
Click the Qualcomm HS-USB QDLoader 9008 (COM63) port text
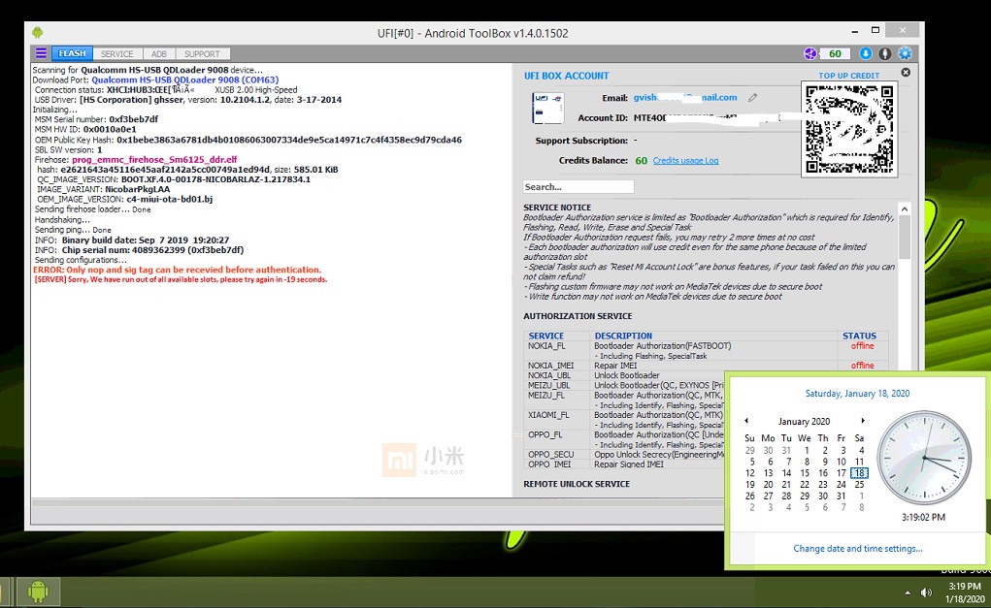pyautogui.click(x=185, y=80)
